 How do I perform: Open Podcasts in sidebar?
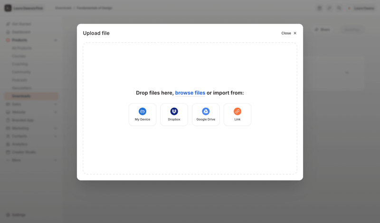[19, 80]
